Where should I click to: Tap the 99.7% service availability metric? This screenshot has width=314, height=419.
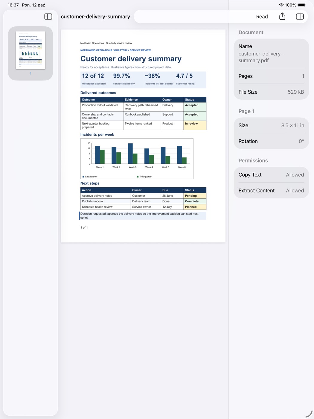pos(124,79)
